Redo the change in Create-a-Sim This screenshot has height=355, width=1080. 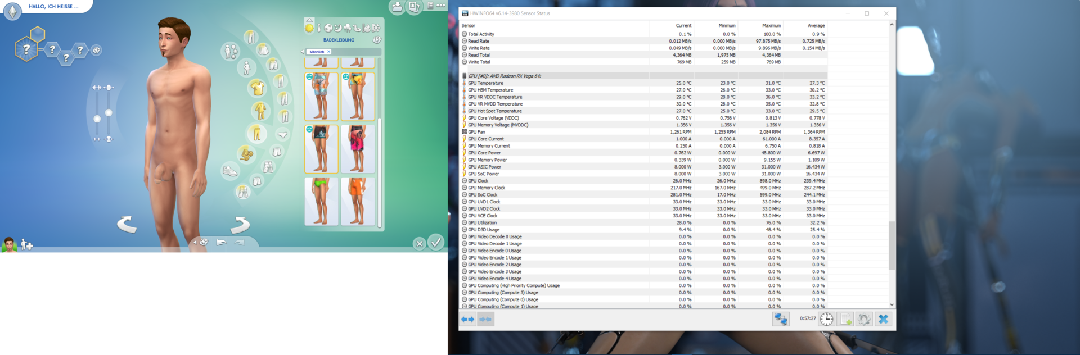coord(240,242)
